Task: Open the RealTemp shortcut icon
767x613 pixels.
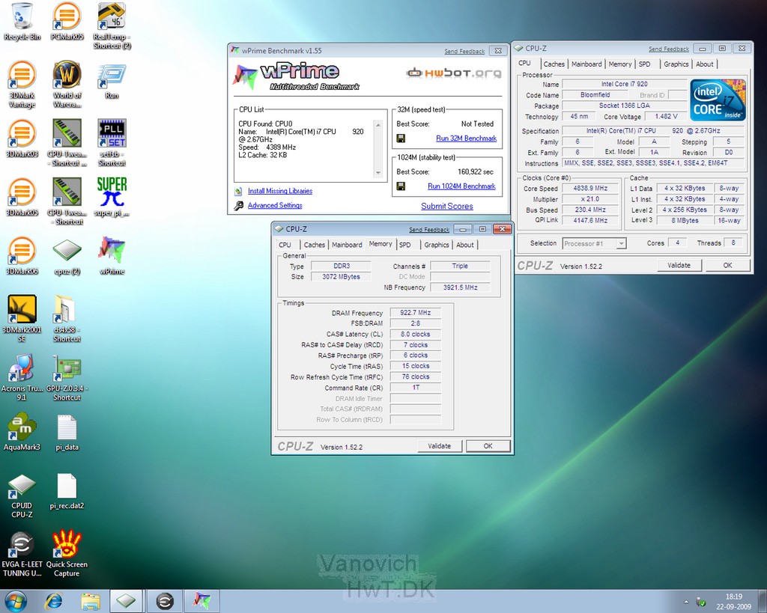Action: (112, 26)
